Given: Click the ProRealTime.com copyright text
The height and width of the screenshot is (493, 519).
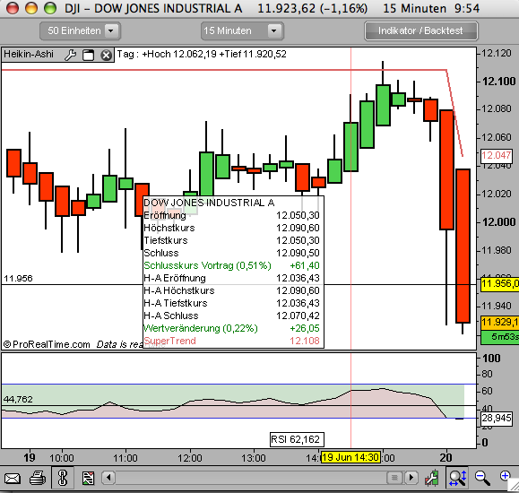Looking at the screenshot, I should point(47,345).
